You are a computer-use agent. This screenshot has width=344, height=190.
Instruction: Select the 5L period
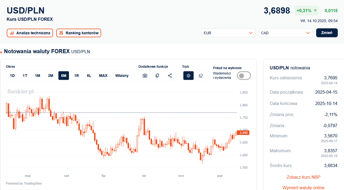click(89, 76)
